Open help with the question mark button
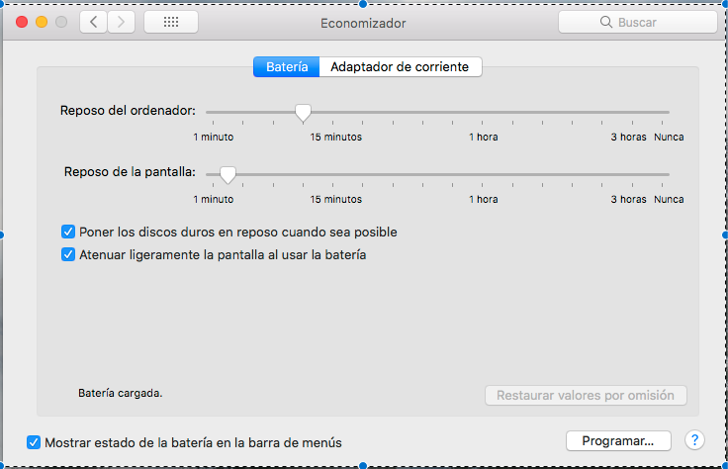 694,439
